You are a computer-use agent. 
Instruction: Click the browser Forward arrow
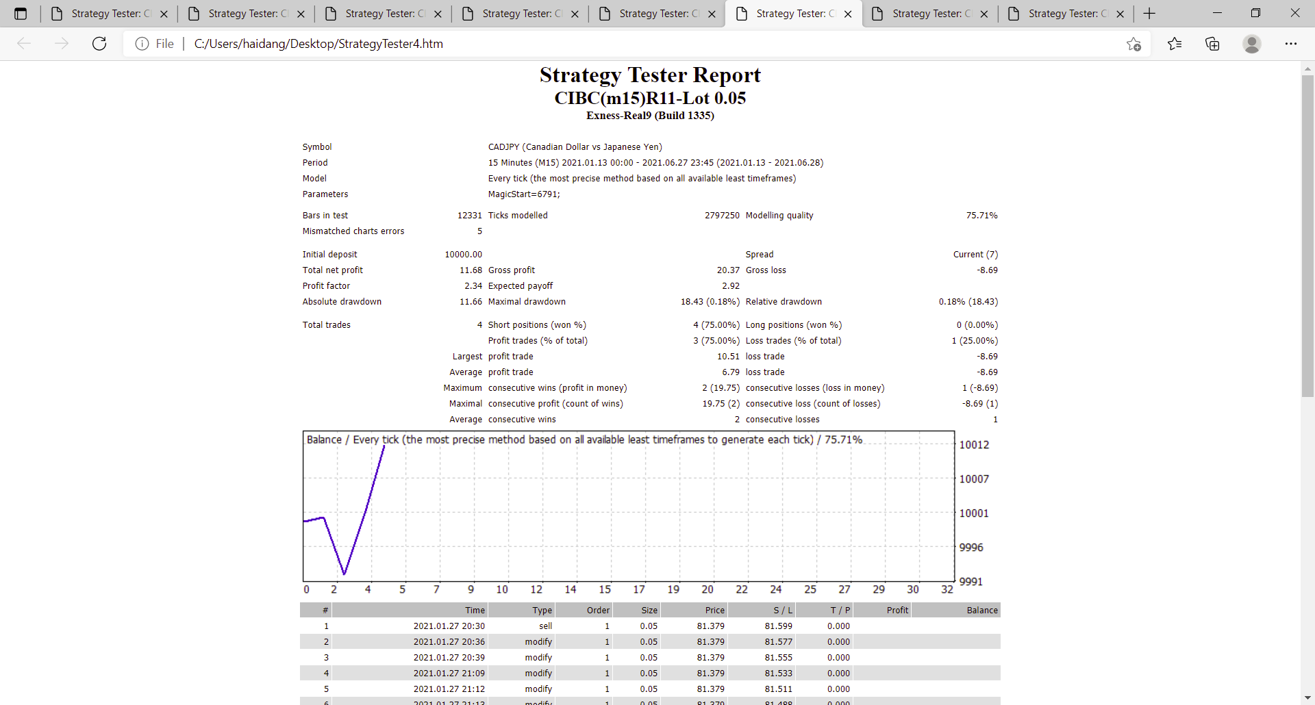click(62, 44)
